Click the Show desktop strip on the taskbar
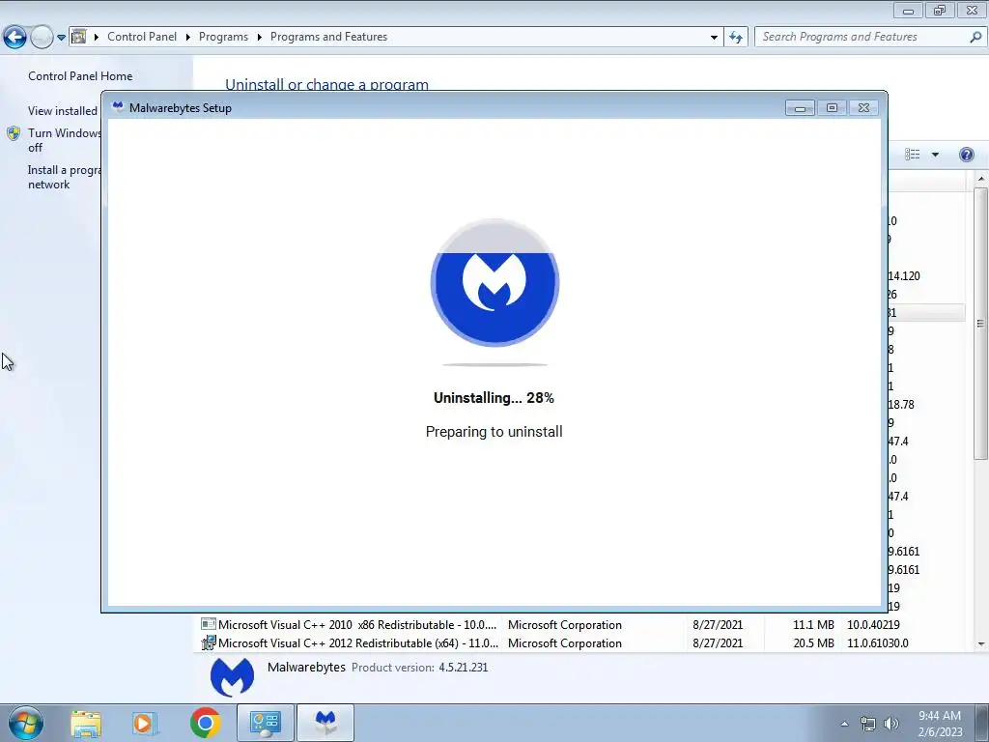 pos(982,723)
